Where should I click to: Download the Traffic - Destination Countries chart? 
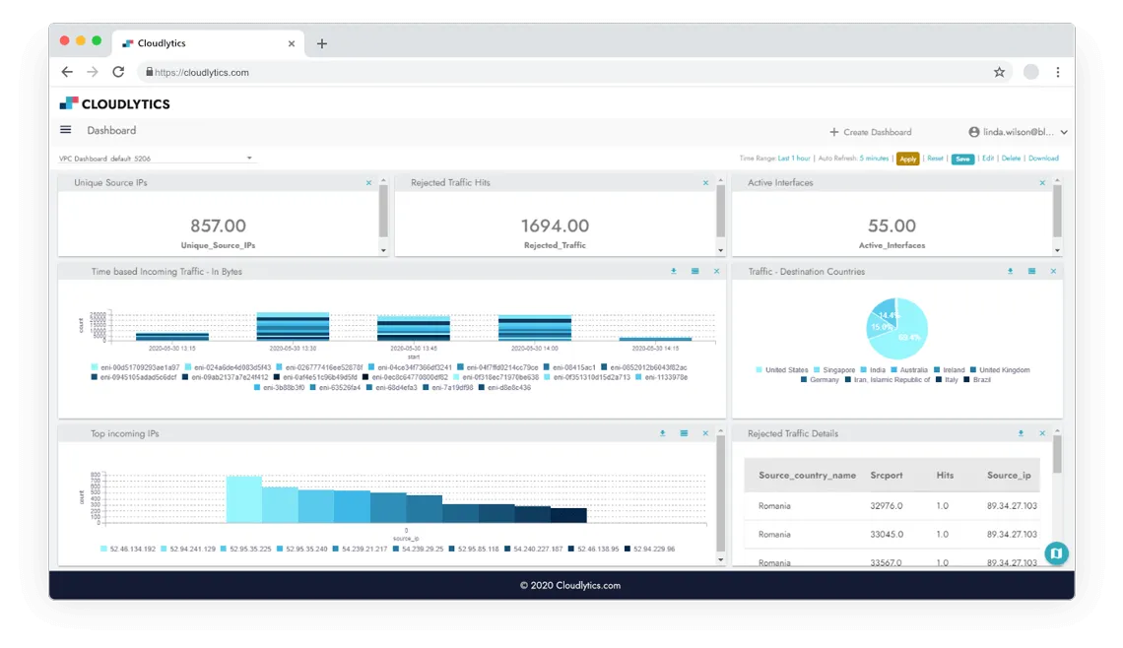pyautogui.click(x=1010, y=271)
